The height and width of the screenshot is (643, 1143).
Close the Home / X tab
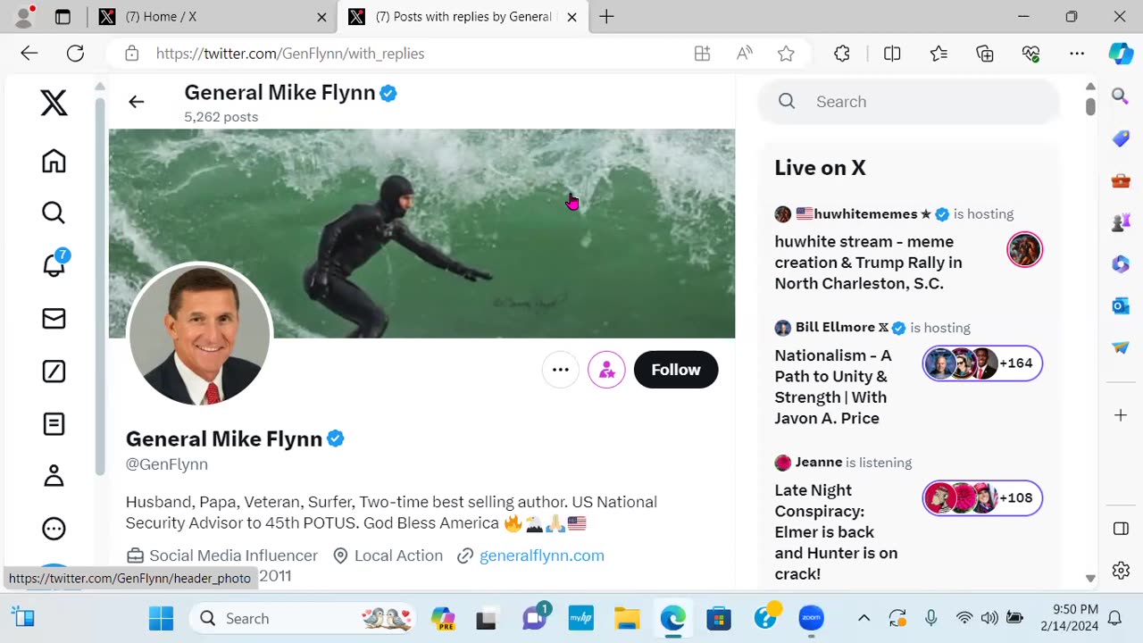pyautogui.click(x=321, y=17)
